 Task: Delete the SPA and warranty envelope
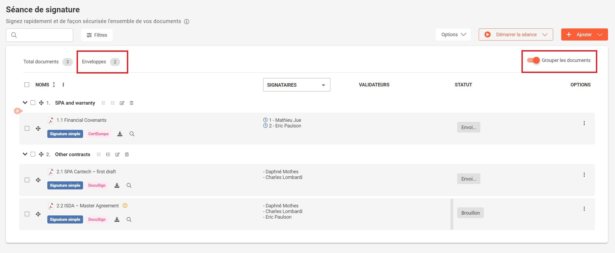(131, 103)
